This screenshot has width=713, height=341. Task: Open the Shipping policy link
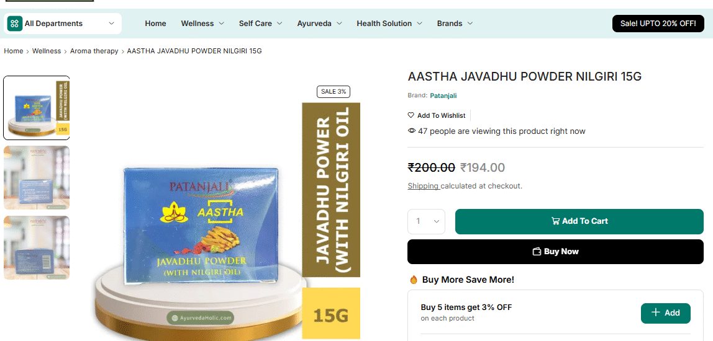[x=424, y=186]
